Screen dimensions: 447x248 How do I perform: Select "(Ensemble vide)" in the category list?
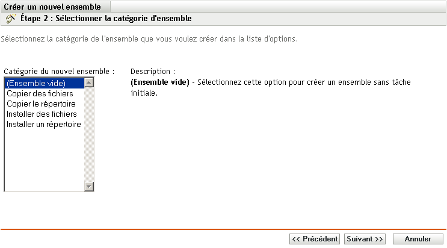(36, 83)
